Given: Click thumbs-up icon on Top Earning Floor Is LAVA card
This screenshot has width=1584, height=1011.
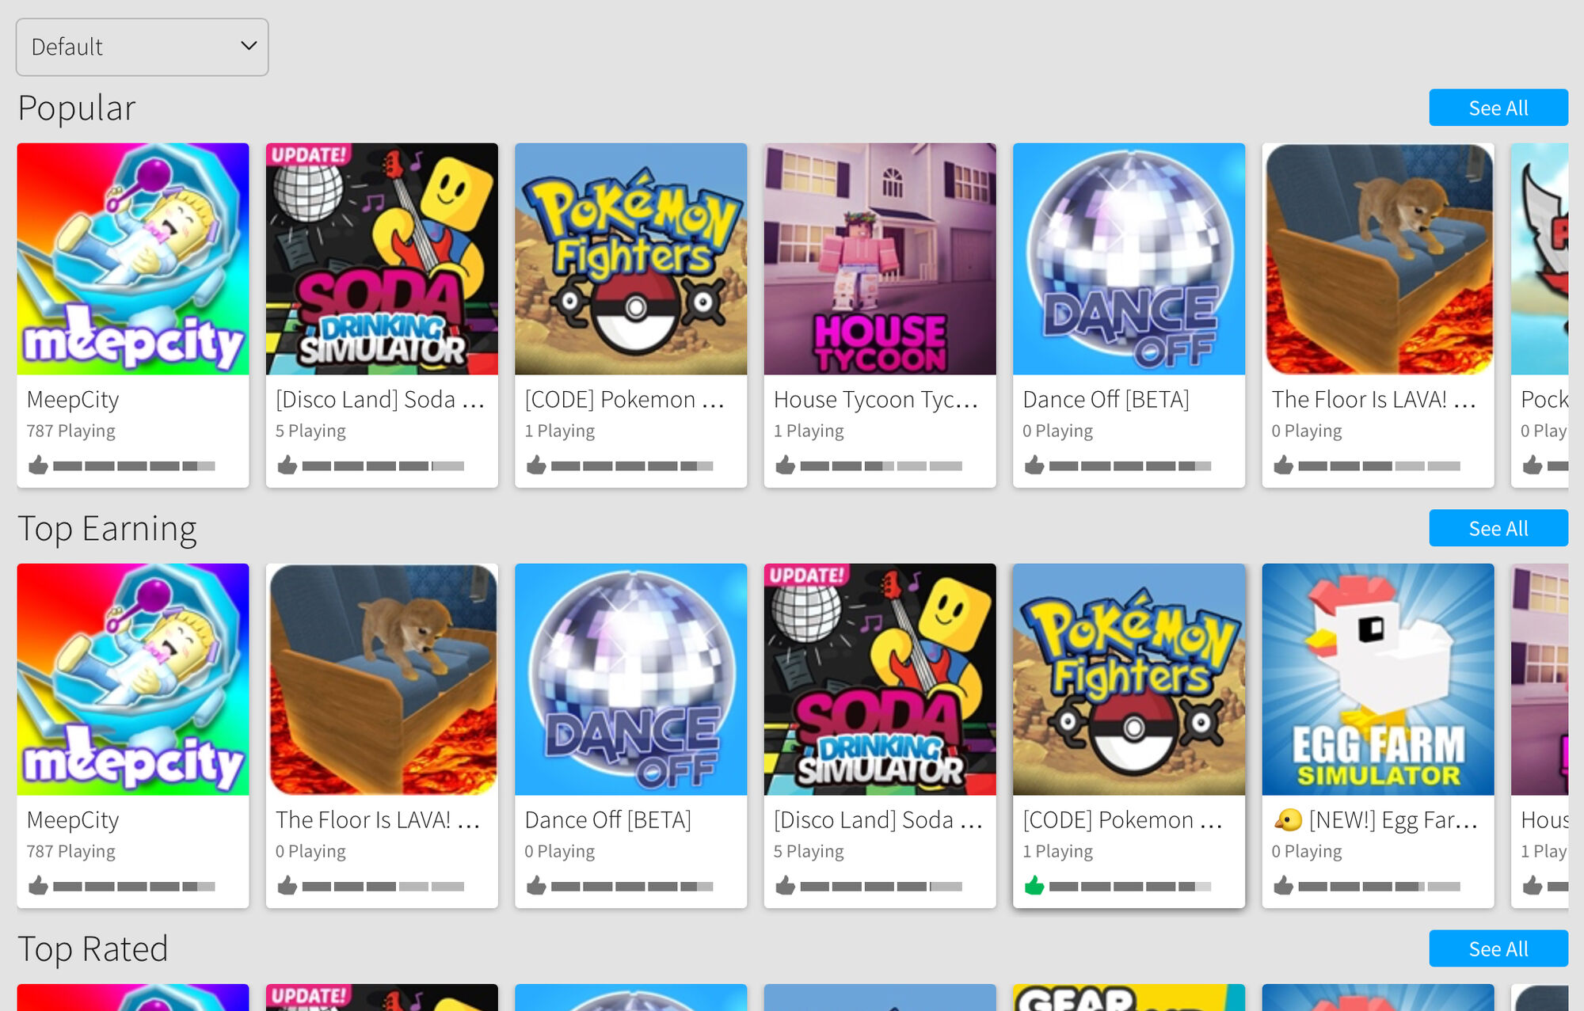Looking at the screenshot, I should (x=287, y=885).
